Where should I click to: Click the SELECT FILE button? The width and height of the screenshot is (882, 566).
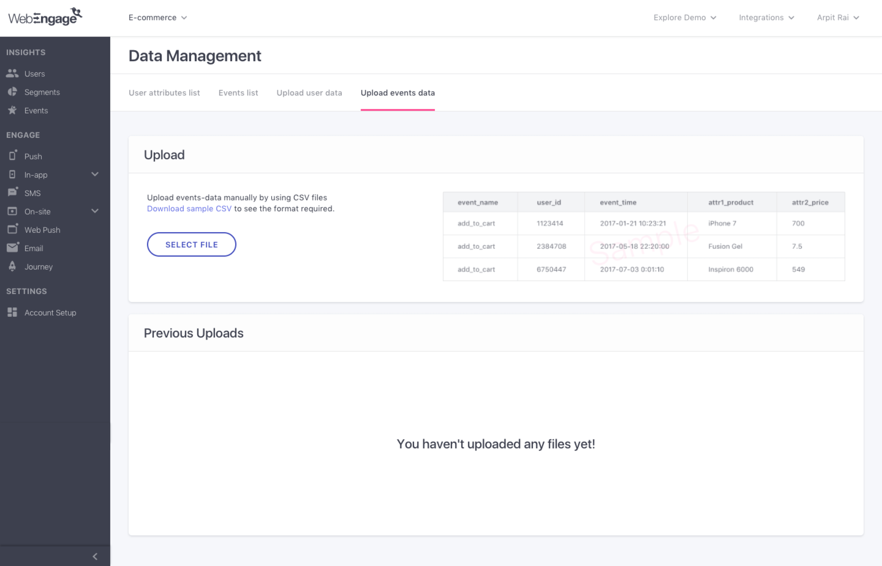[191, 244]
